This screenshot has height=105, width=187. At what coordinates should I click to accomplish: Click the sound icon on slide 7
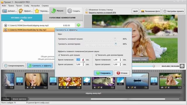(x=68, y=87)
